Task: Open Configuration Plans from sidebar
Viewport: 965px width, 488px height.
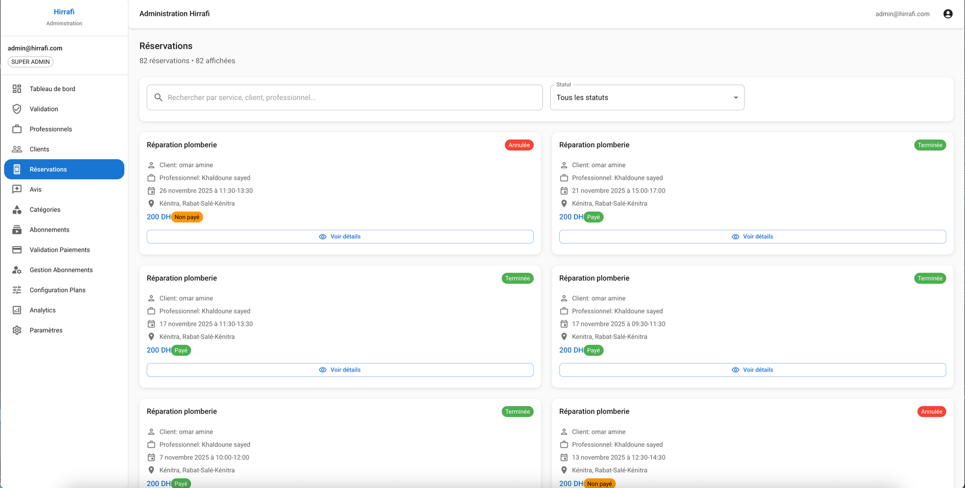Action: pyautogui.click(x=57, y=290)
